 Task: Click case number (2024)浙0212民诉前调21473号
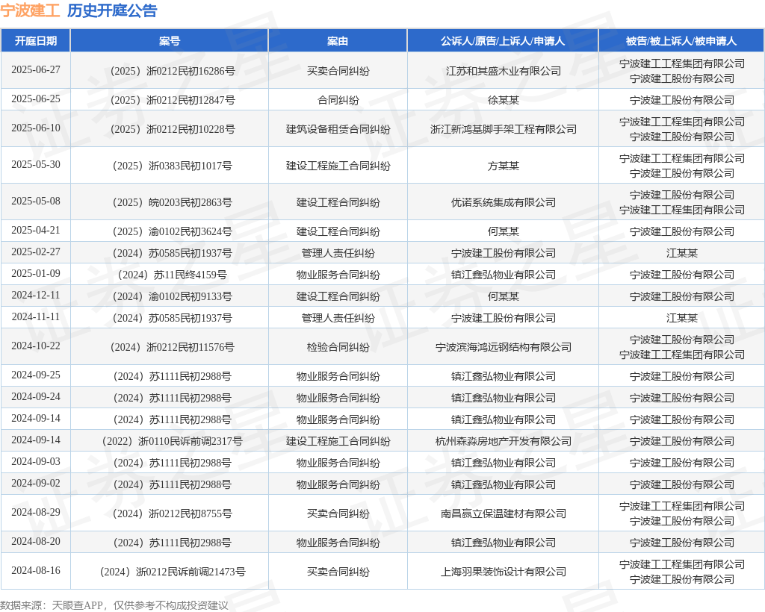pos(173,572)
